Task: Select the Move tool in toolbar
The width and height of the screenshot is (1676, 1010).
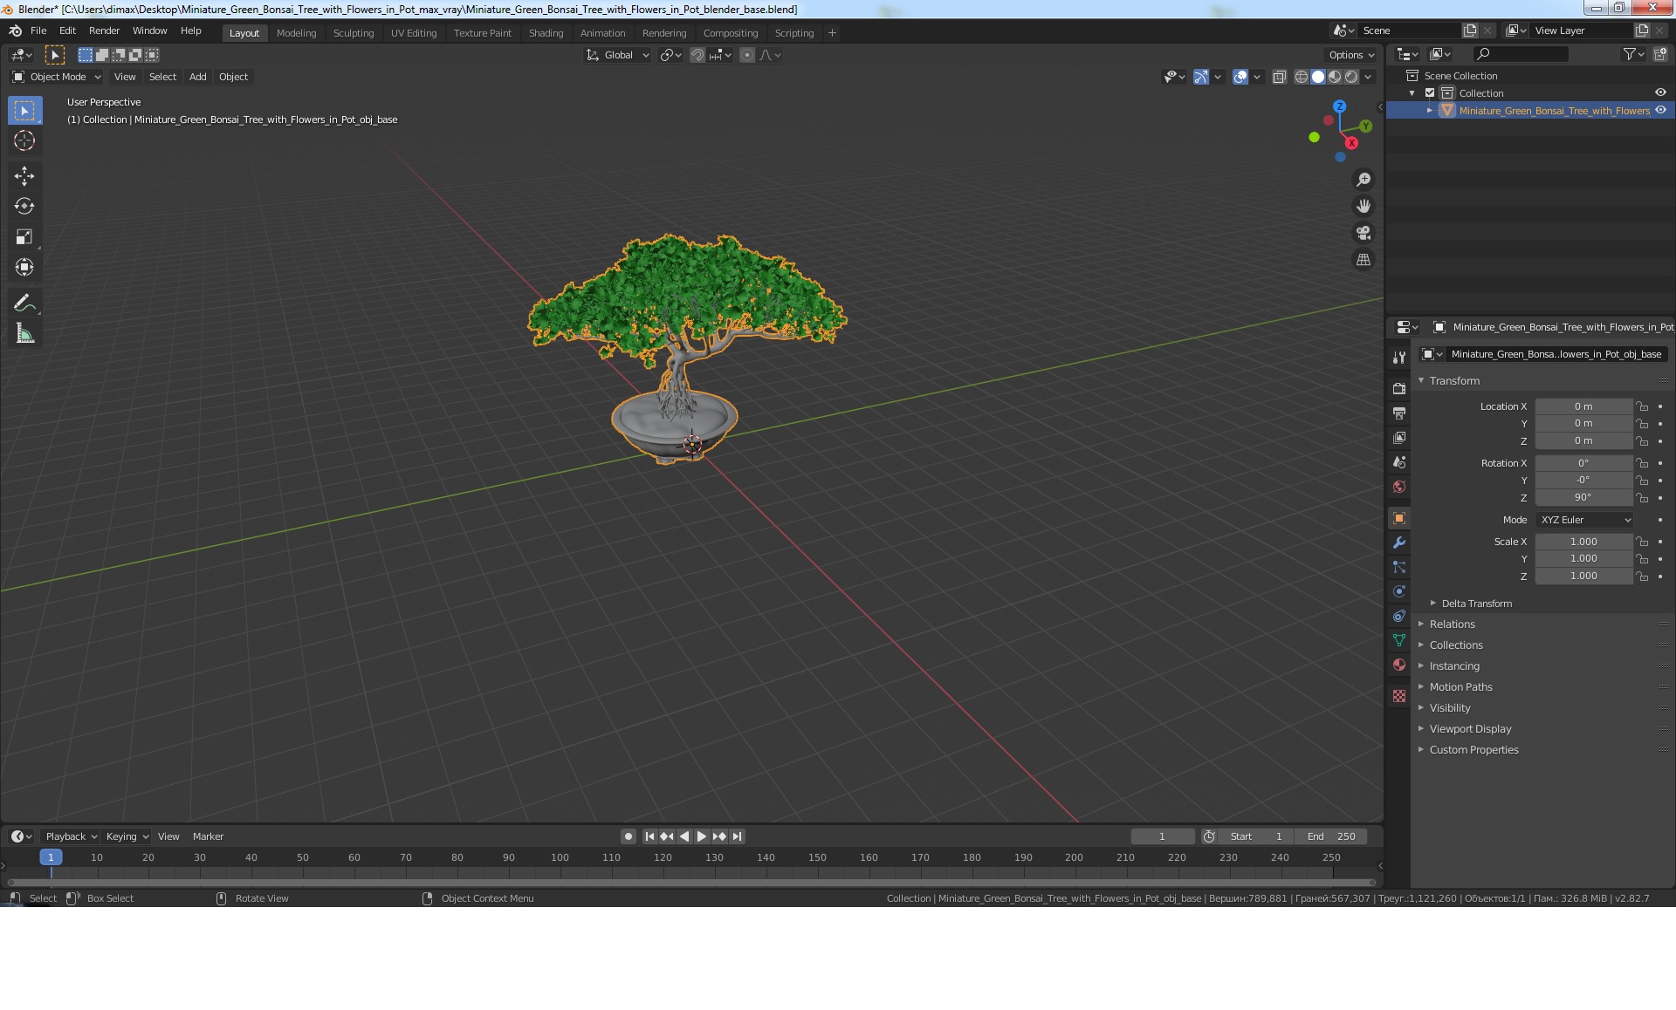Action: point(24,176)
